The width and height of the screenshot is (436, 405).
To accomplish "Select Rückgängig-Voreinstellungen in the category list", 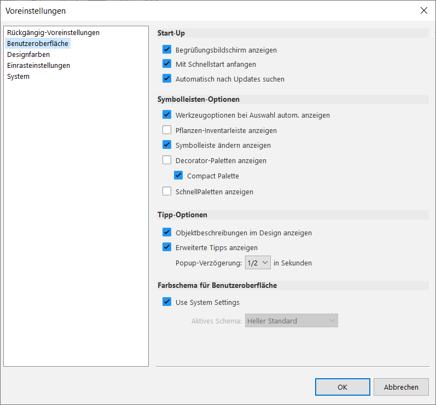I will tap(53, 32).
